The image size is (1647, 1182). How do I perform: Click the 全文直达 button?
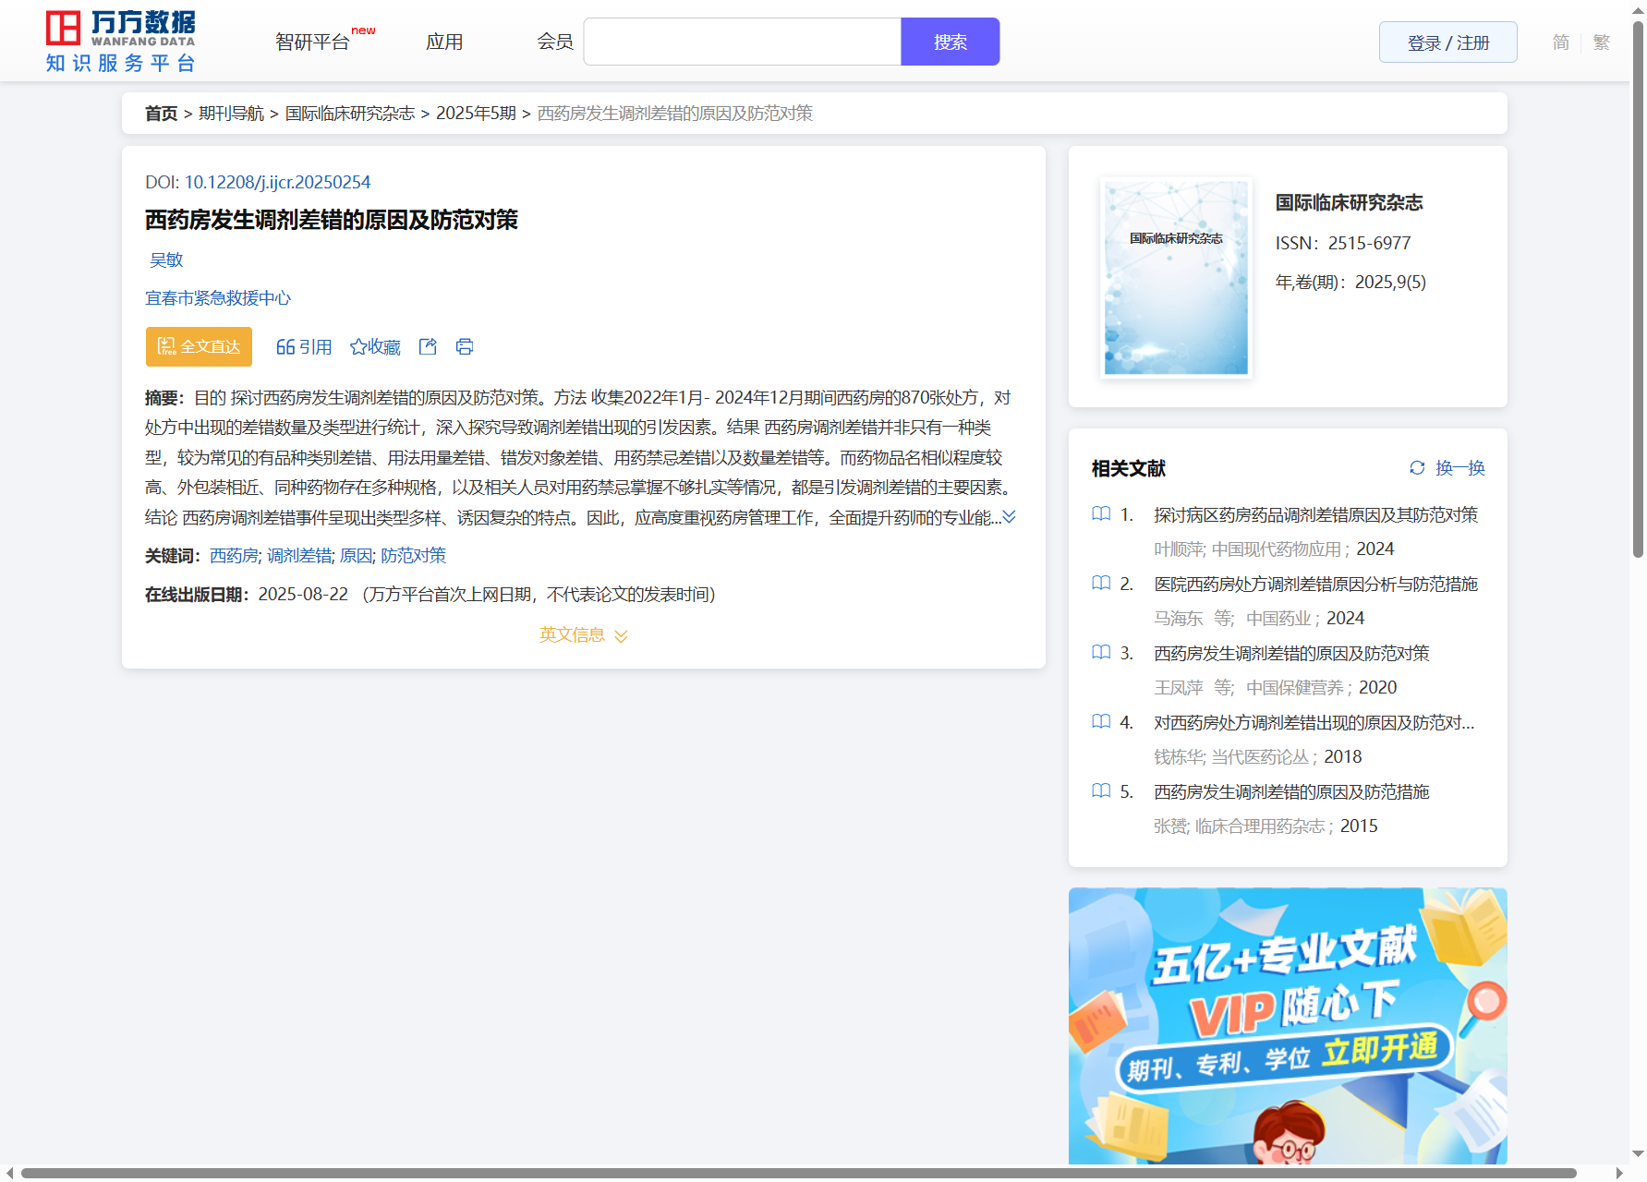199,347
